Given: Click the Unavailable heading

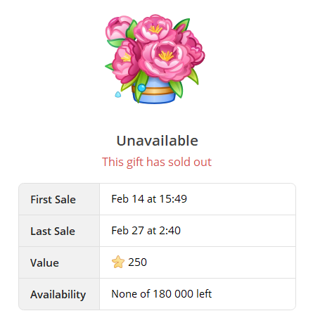Looking at the screenshot, I should click(158, 141).
